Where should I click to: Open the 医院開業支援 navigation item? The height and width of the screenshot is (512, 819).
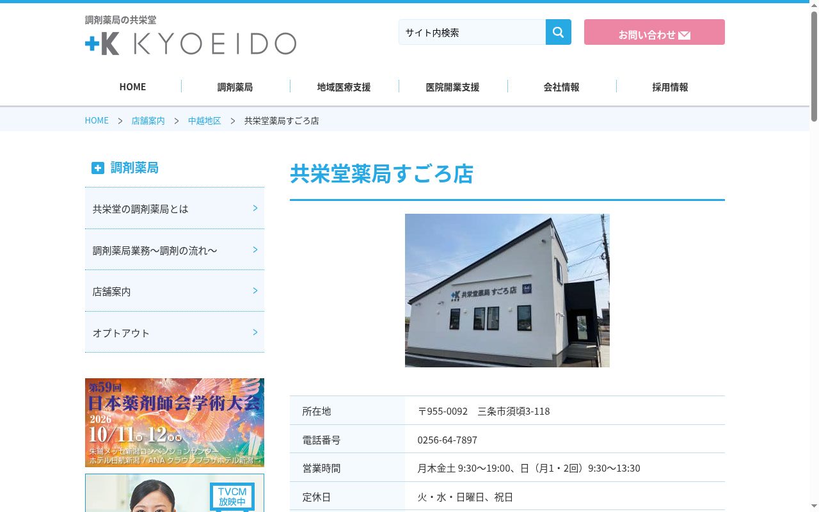[x=452, y=86]
